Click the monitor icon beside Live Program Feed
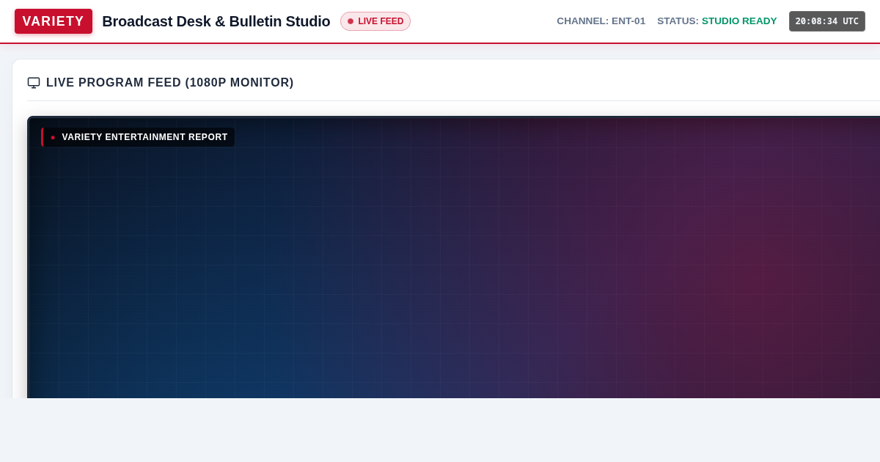This screenshot has height=462, width=880. [x=34, y=83]
